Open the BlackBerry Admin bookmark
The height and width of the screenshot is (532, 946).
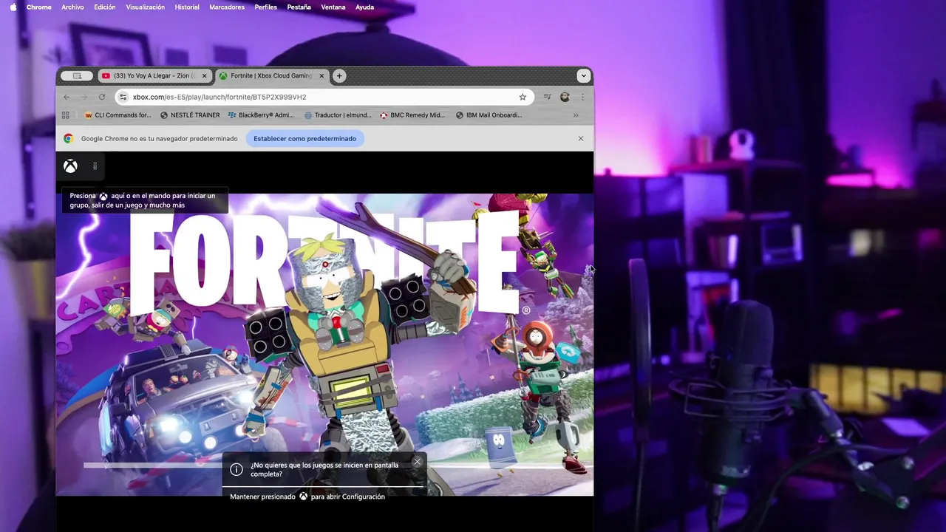(261, 115)
